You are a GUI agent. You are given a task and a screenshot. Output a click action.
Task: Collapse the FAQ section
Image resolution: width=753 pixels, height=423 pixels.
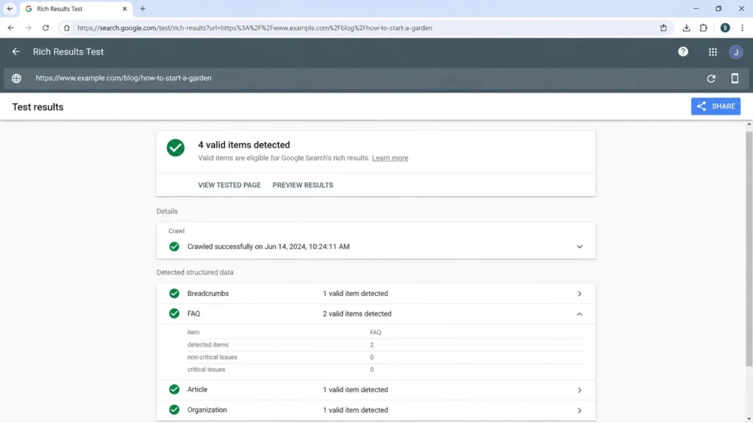(x=579, y=314)
